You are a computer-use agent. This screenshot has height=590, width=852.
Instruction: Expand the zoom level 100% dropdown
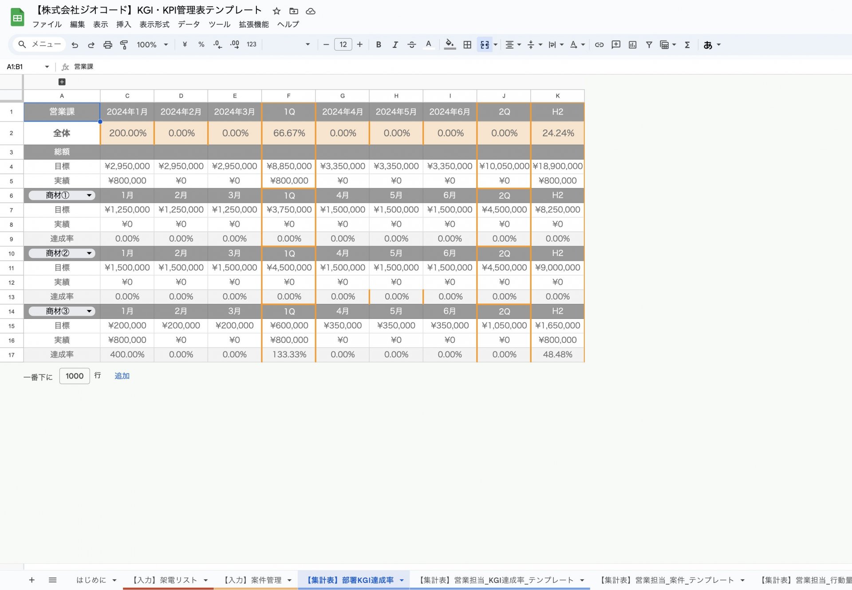(x=166, y=44)
